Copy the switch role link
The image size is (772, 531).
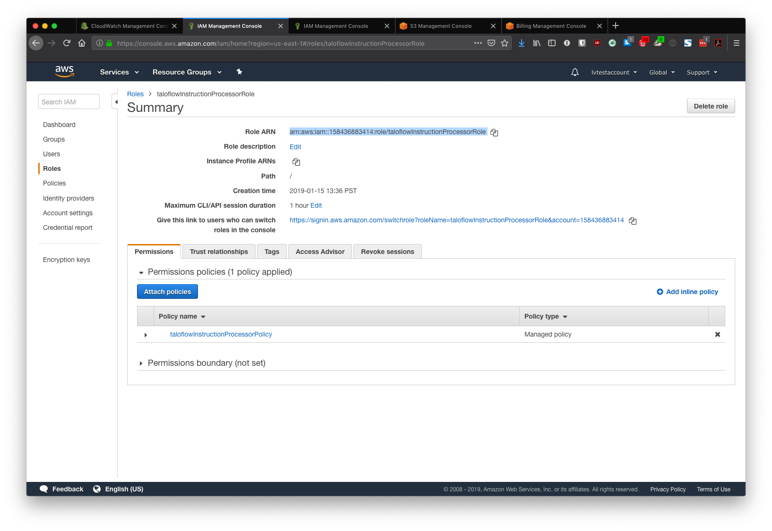tap(633, 221)
